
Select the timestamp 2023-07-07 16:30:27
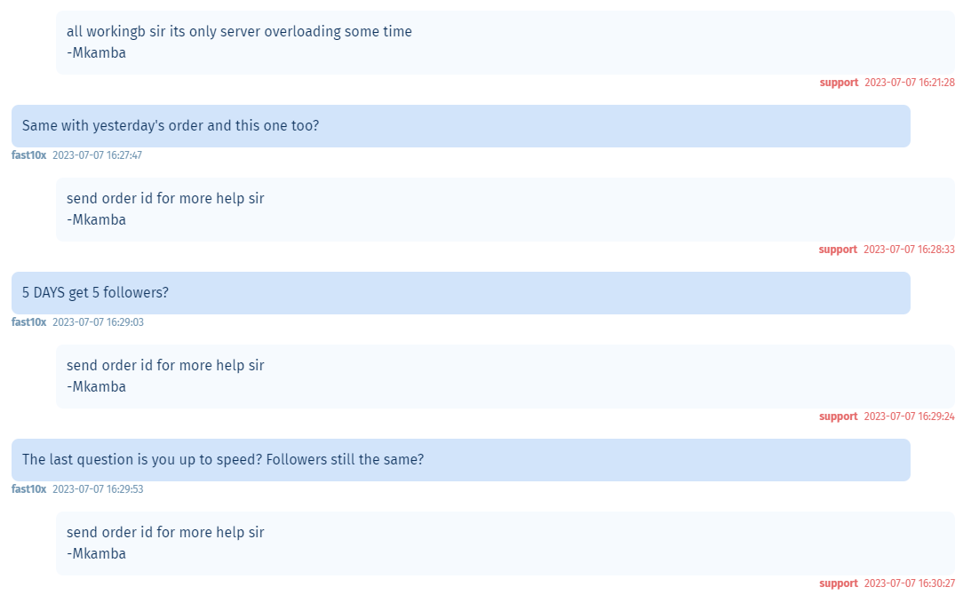(x=909, y=584)
